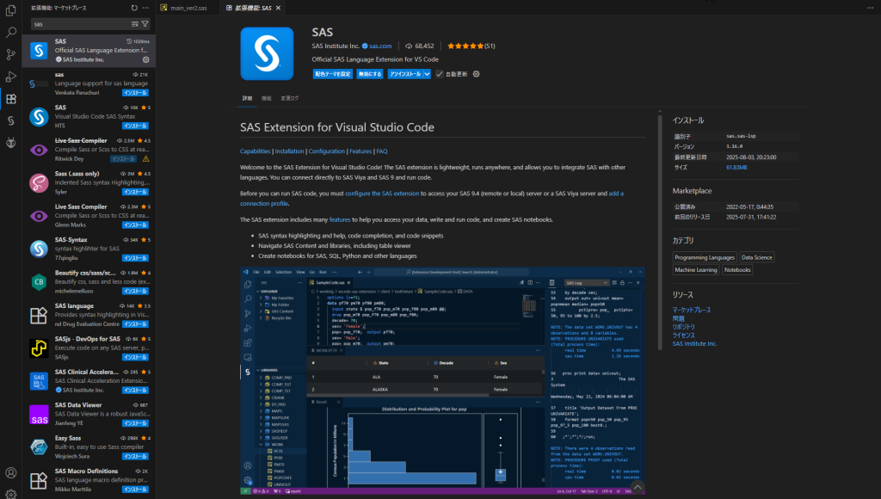
Task: Select the Extensions view icon in the activity bar
Action: (10, 99)
